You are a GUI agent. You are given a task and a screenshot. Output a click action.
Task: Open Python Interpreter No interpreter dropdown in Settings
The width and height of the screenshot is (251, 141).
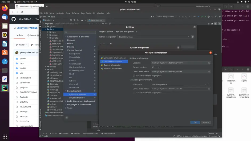153,37
